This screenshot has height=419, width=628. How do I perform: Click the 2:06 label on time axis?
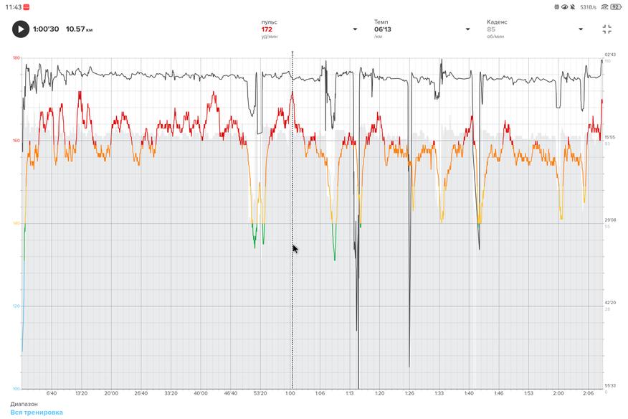point(589,393)
